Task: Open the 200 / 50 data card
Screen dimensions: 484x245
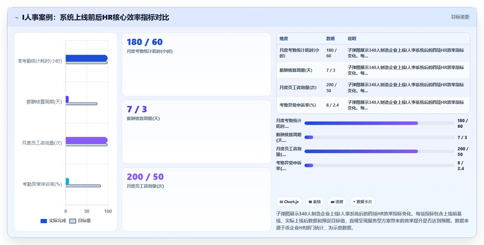Action: [196, 199]
